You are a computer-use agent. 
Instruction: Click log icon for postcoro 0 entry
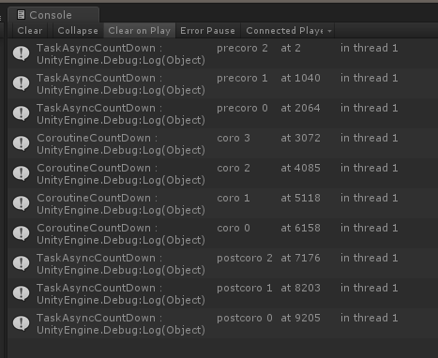[x=22, y=323]
